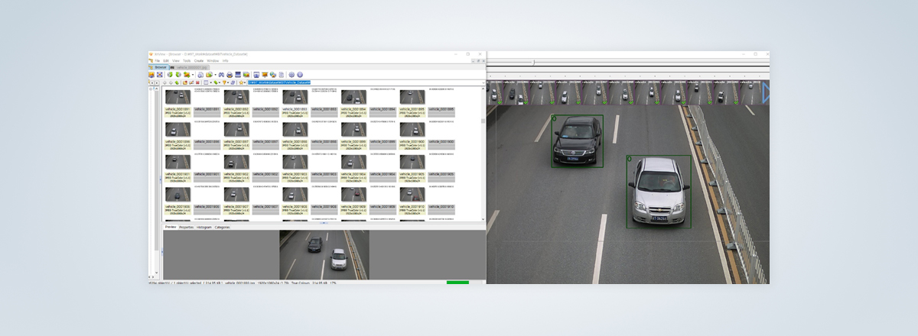Viewport: 918px width, 336px height.
Task: Click the Print icon in XnView toolbar
Action: 229,75
